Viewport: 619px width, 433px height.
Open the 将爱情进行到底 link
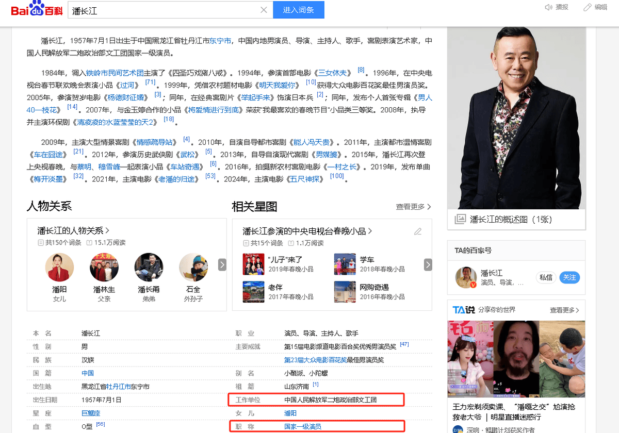tap(214, 110)
